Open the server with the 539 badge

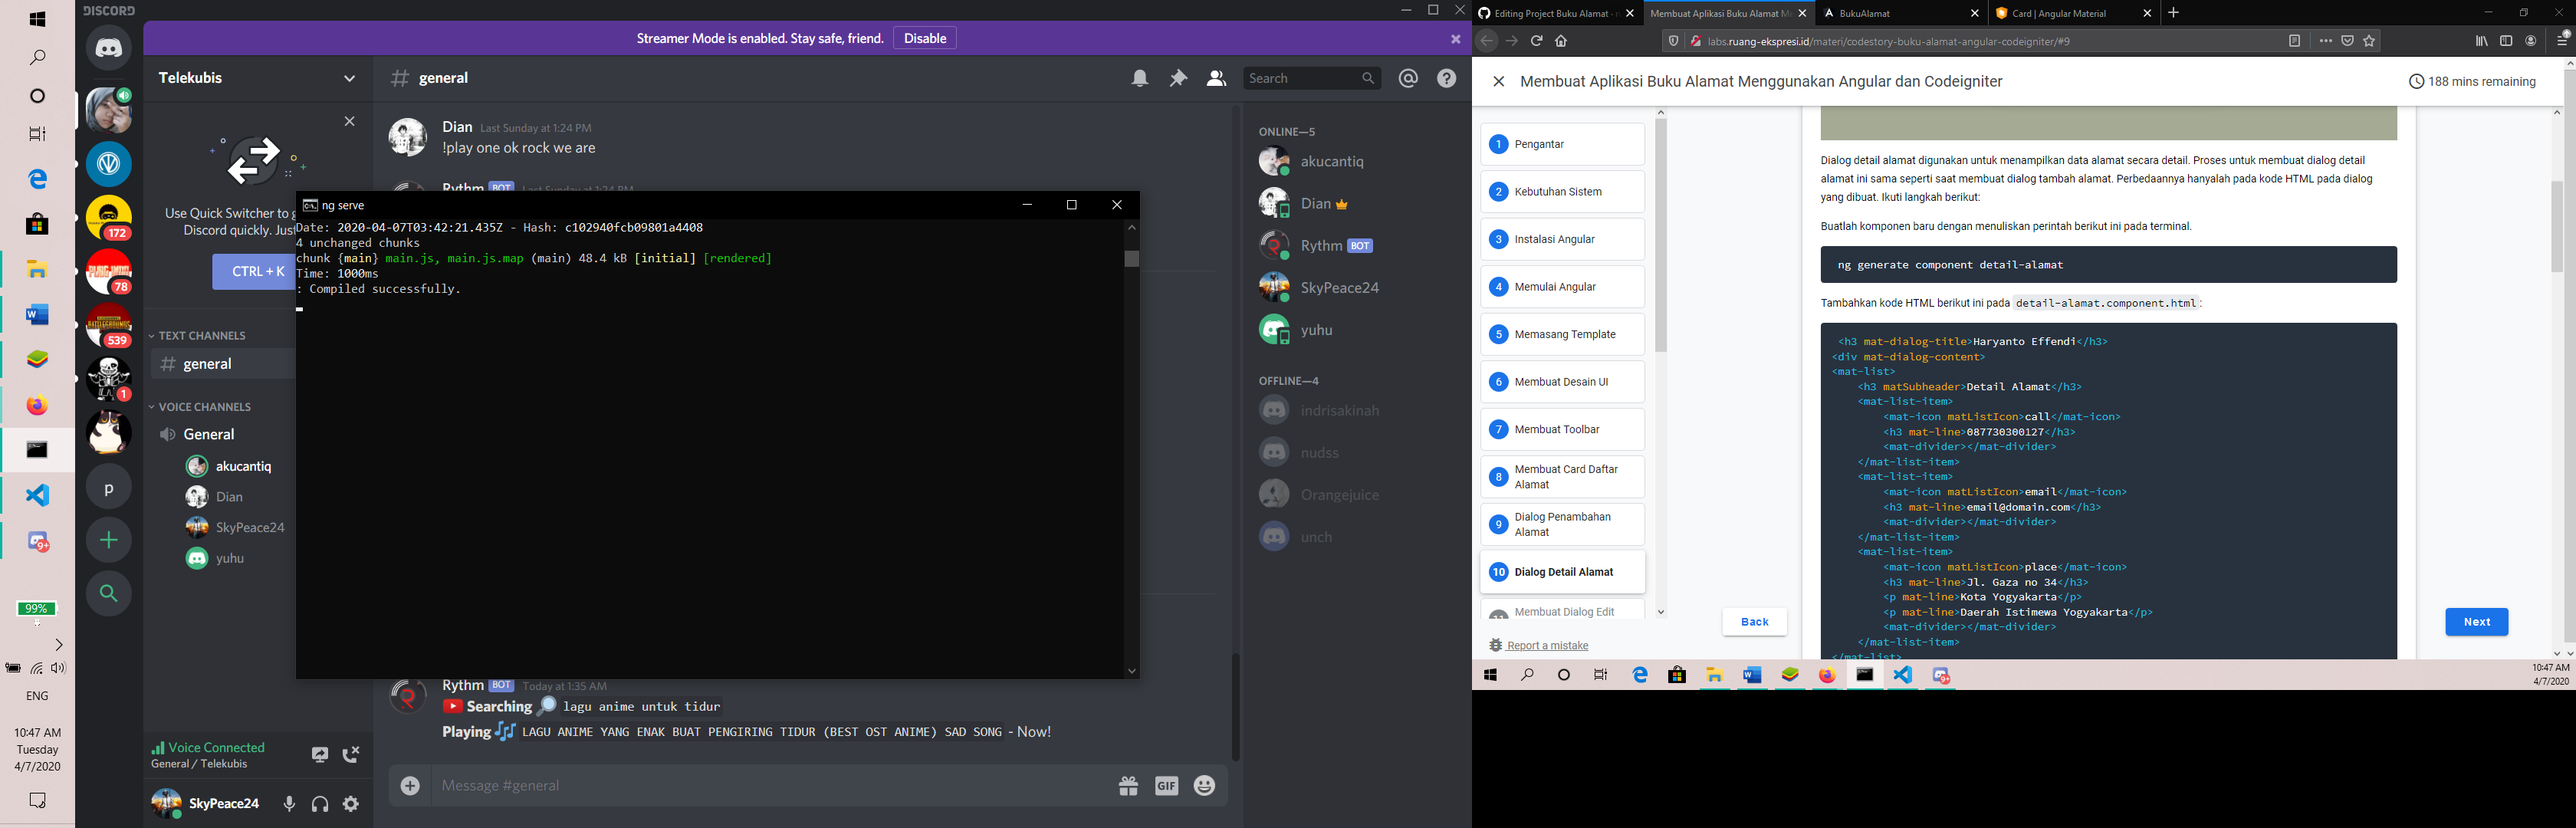click(109, 326)
